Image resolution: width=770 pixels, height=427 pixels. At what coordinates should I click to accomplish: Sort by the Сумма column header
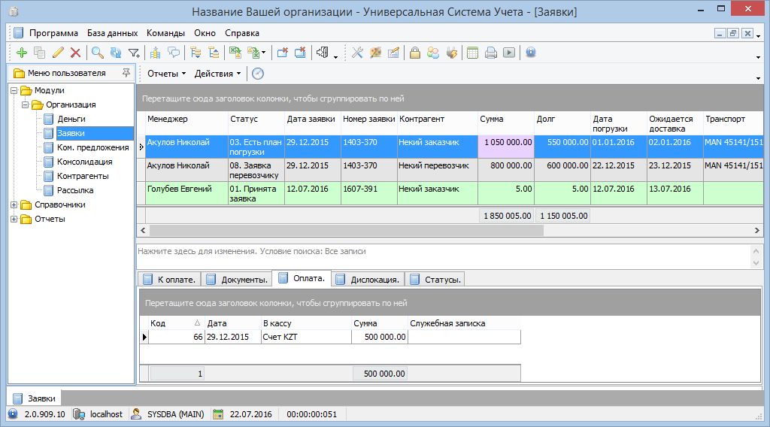click(493, 119)
